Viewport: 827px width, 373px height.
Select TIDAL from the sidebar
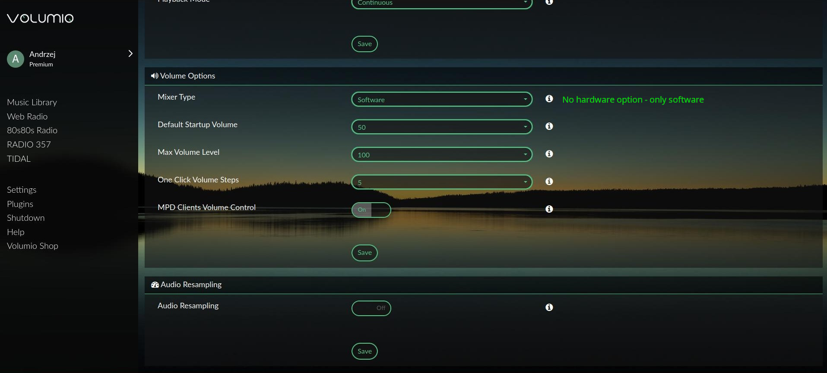coord(19,159)
